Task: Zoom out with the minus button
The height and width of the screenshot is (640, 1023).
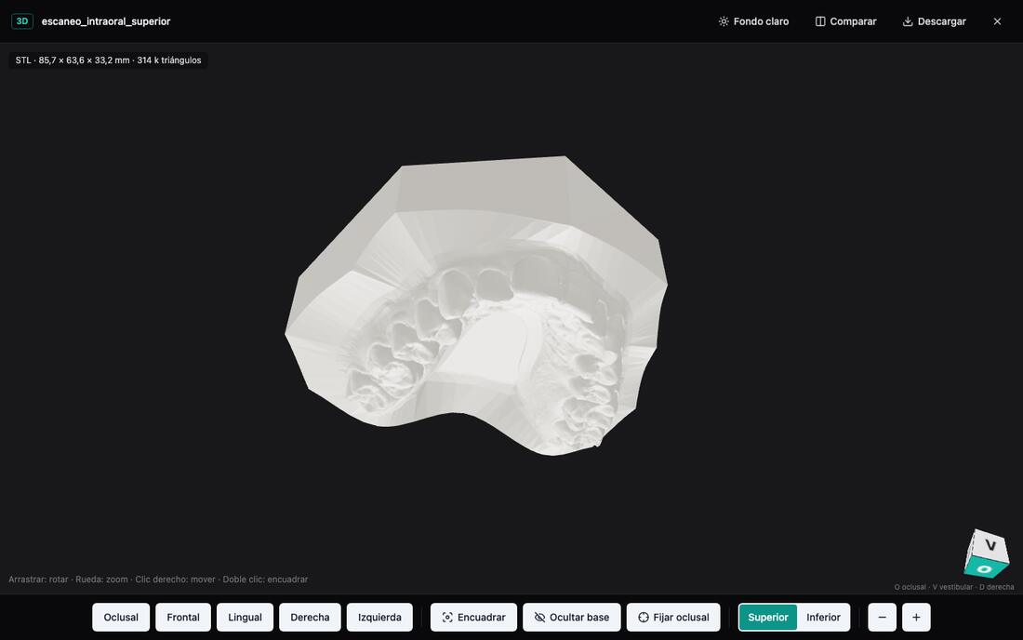Action: pos(882,617)
